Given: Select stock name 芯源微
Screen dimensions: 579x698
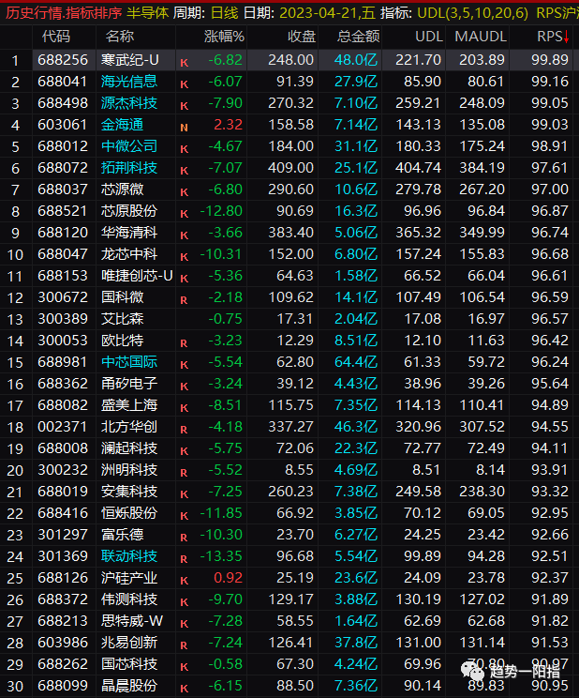Looking at the screenshot, I should coord(123,190).
